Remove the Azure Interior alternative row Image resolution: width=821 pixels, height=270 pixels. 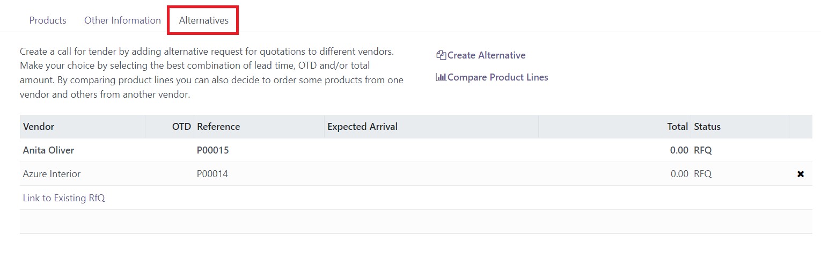coord(801,174)
